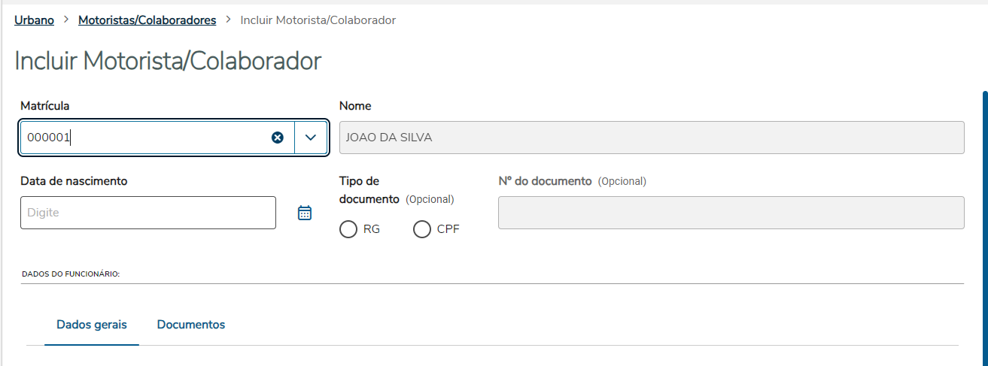Click the last breadcrumb item Incluir Motorista/Colaborador
Screen dimensions: 988x366
(x=318, y=20)
